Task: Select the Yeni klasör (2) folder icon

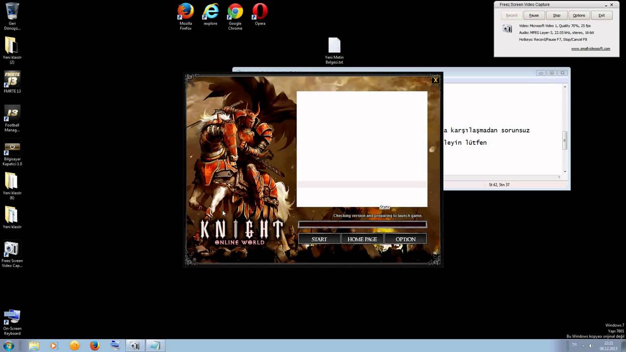Action: click(x=12, y=50)
